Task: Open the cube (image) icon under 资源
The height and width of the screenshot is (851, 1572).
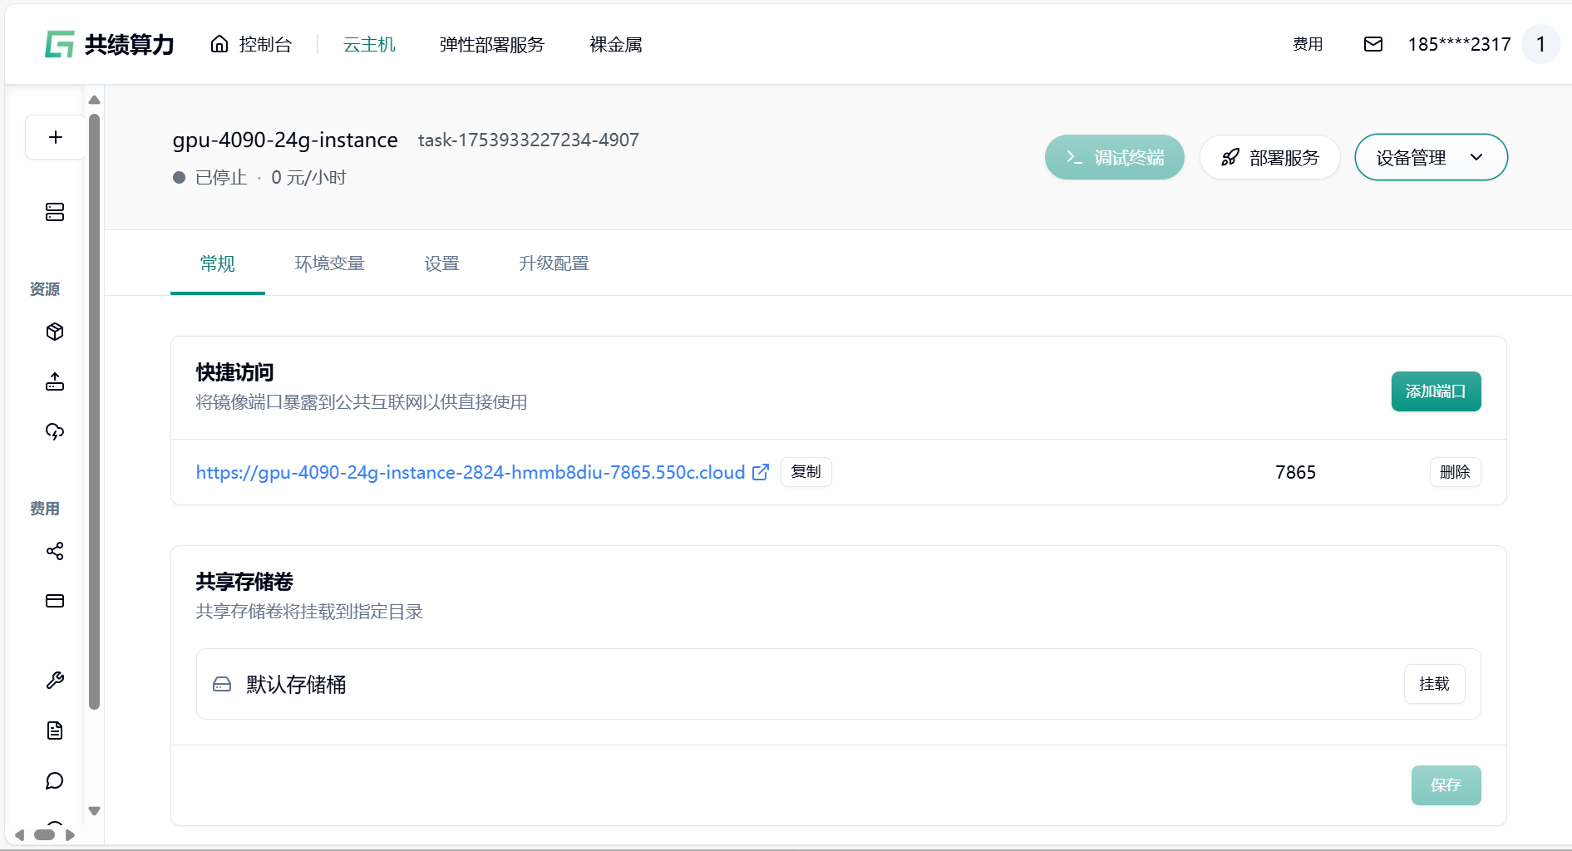Action: 55,332
